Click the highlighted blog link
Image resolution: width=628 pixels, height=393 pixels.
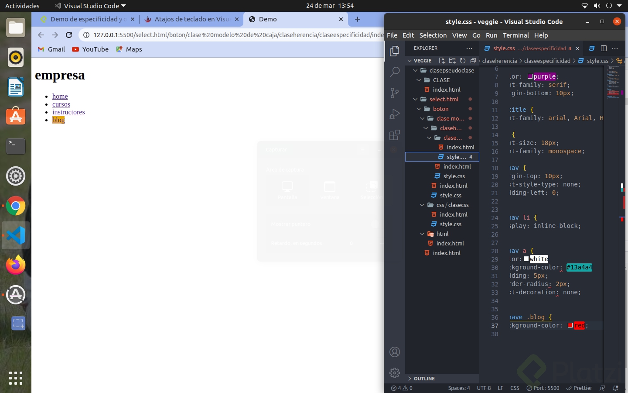58,120
